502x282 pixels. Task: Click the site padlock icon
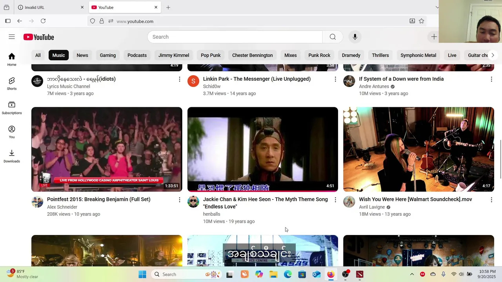click(x=102, y=21)
